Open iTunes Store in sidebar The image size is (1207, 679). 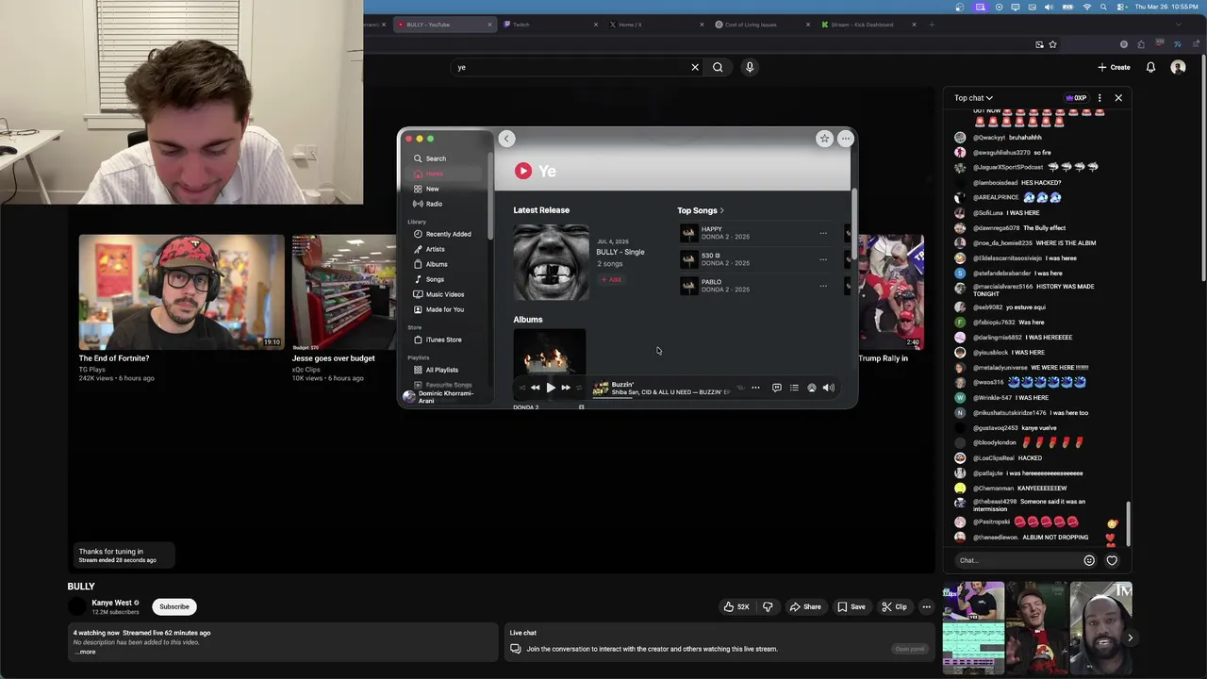point(444,339)
